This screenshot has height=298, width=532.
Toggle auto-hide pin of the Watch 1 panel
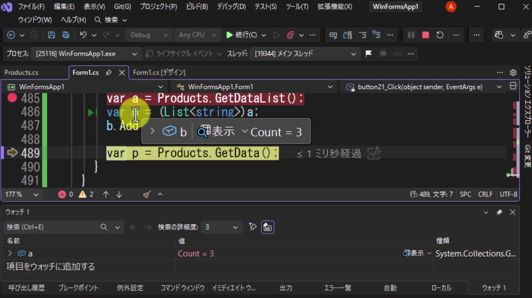[x=499, y=212]
